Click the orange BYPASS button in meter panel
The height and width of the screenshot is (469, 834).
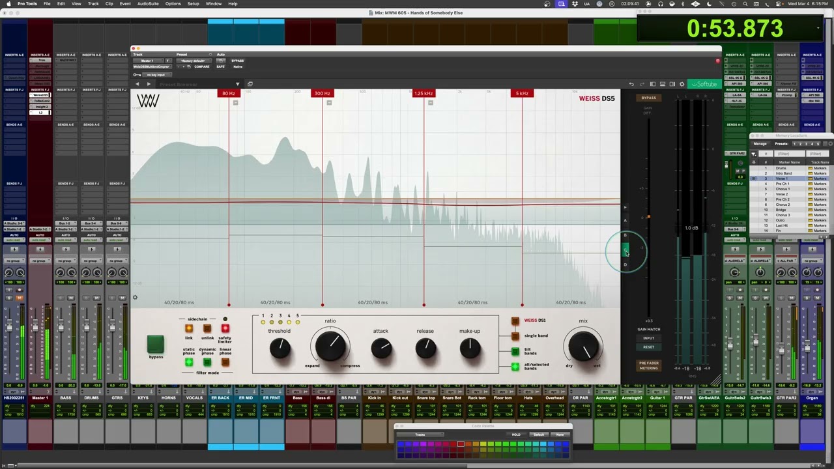[x=649, y=98]
